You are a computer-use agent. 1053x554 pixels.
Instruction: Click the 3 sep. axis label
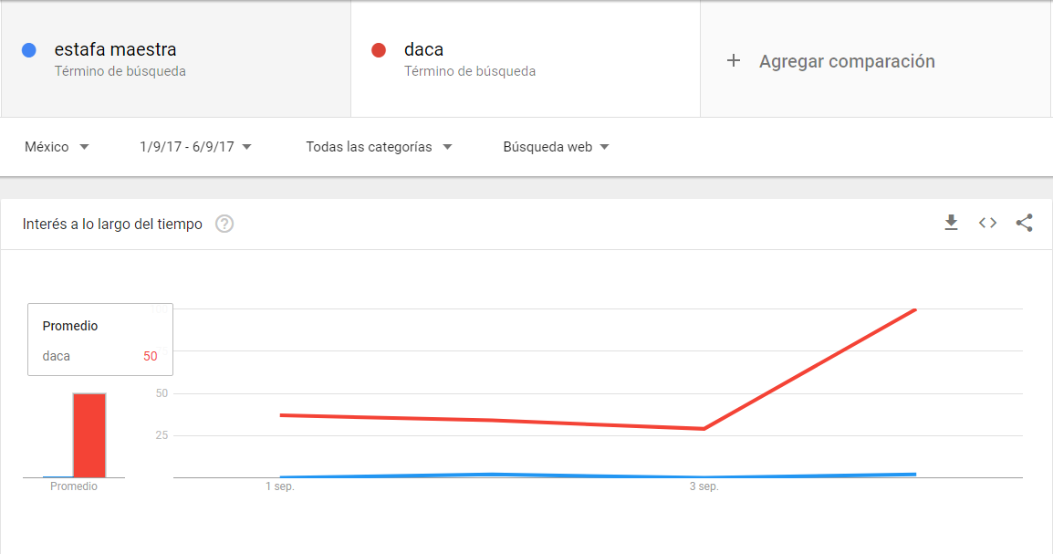click(704, 486)
